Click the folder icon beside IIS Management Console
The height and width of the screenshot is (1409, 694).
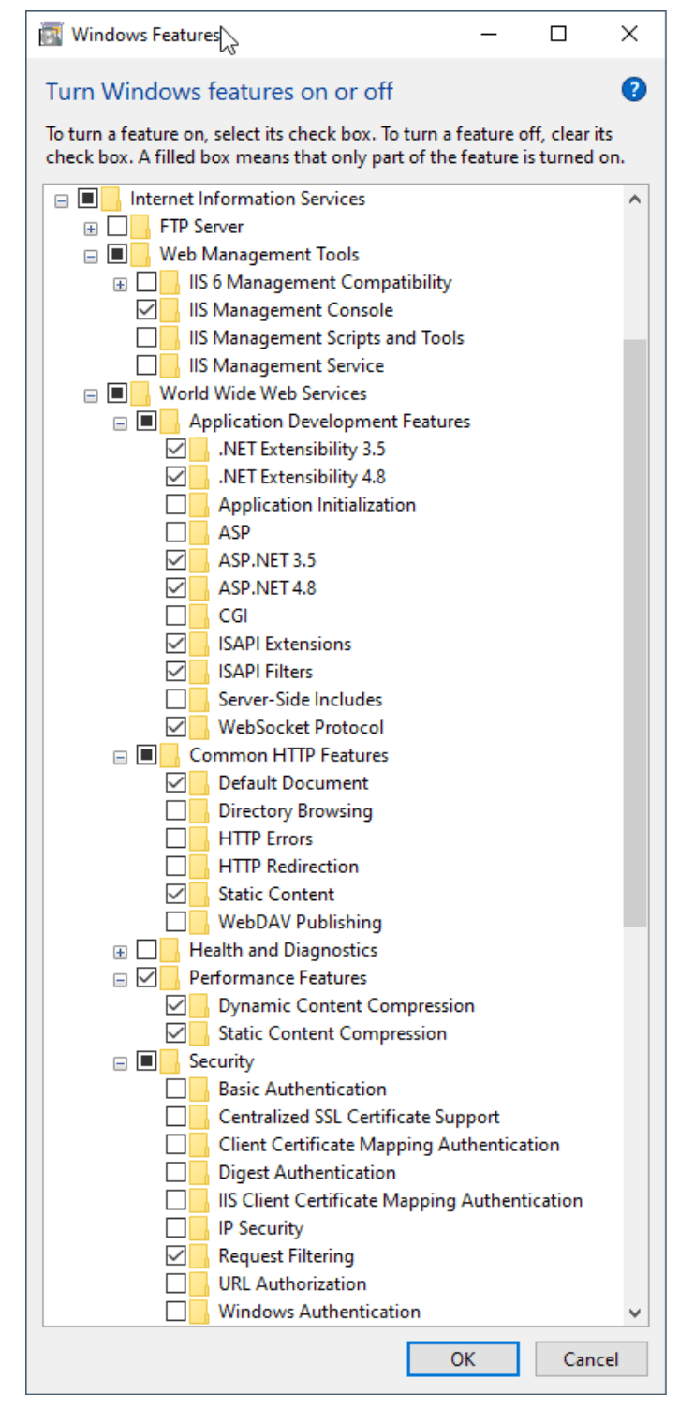pos(170,310)
